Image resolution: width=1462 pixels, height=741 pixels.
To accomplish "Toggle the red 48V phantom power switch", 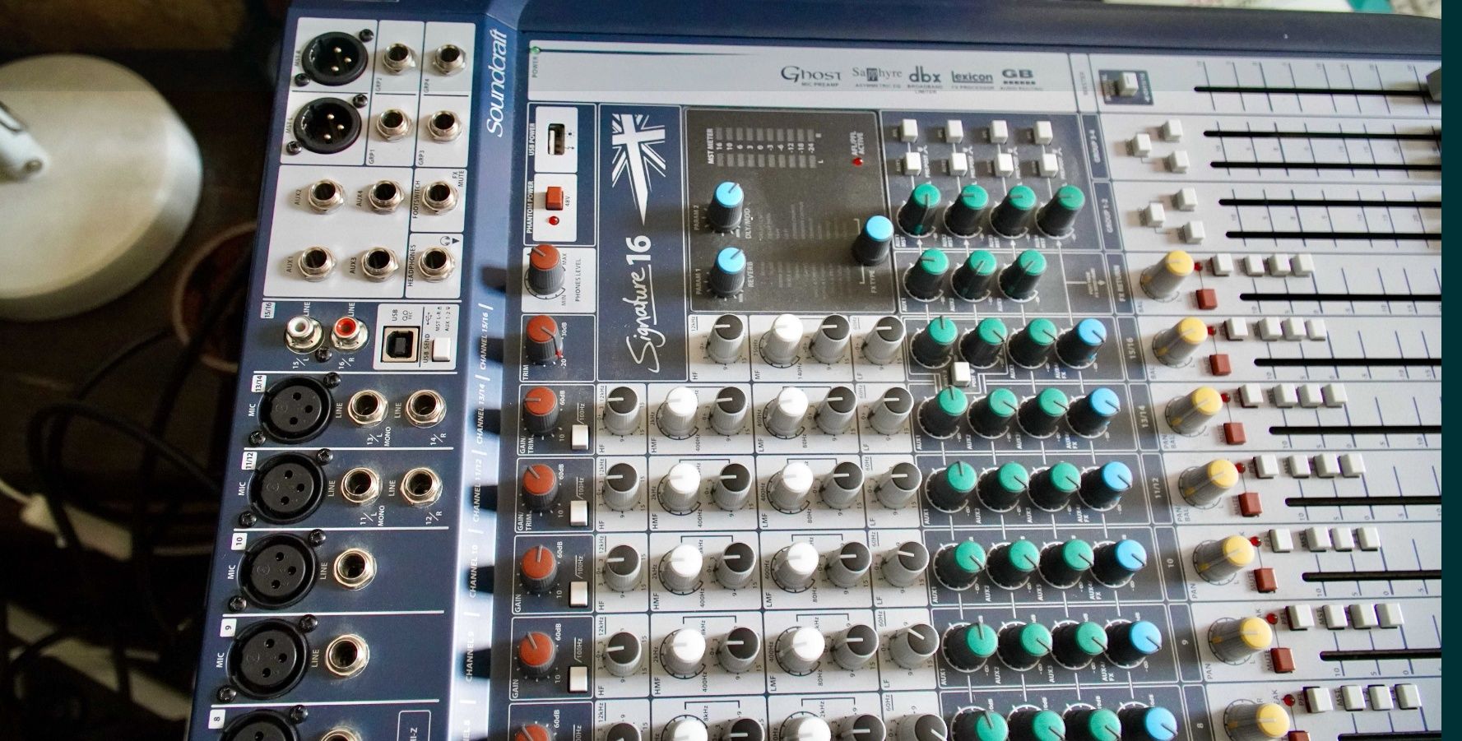I will coord(555,199).
